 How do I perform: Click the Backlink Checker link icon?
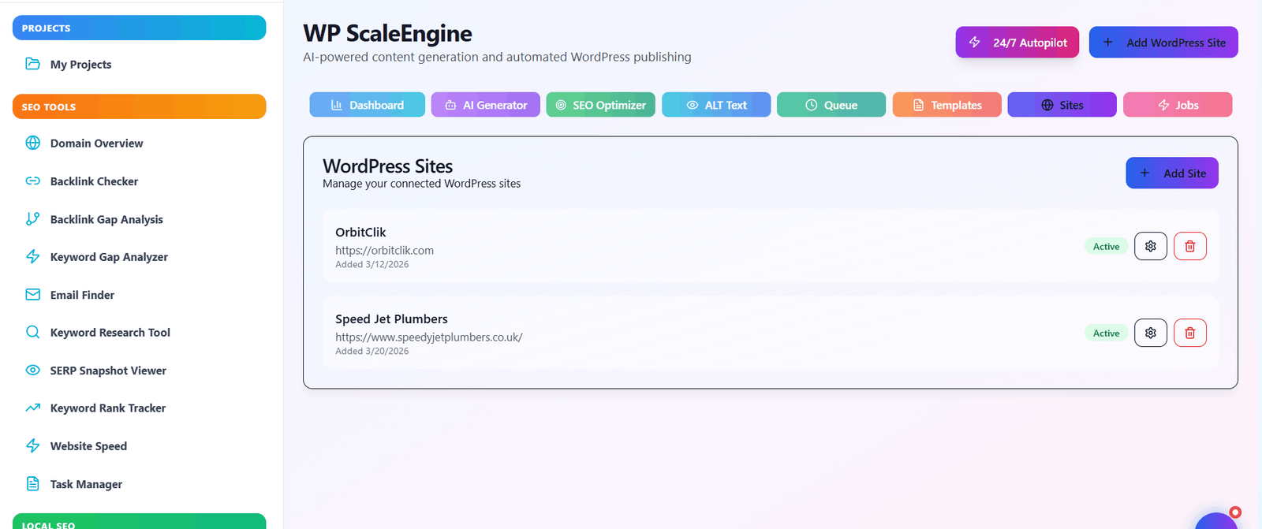click(x=32, y=181)
